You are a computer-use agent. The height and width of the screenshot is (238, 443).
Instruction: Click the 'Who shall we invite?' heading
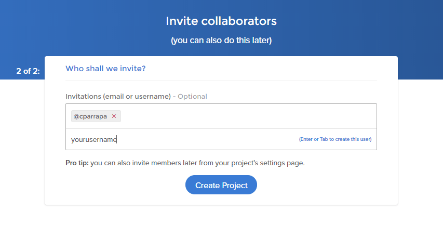(105, 69)
